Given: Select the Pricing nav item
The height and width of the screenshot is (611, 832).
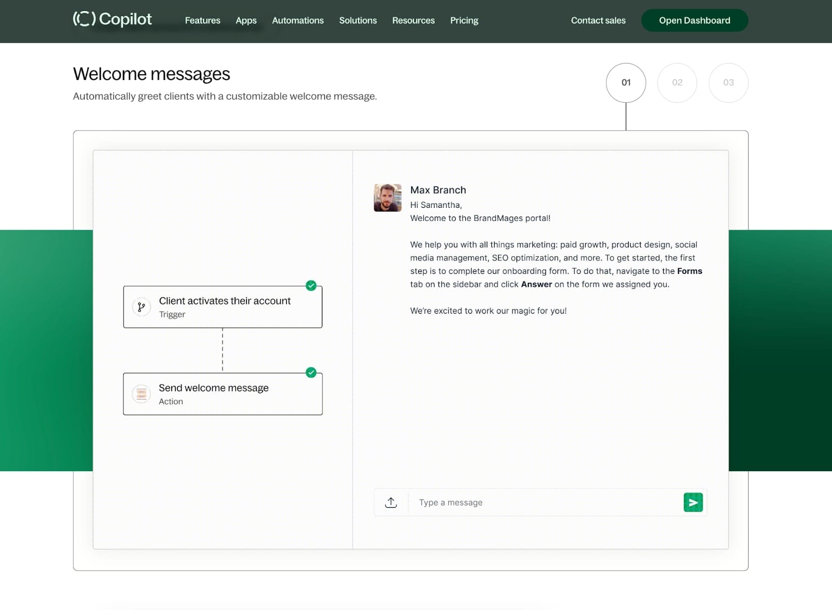Looking at the screenshot, I should (x=464, y=20).
